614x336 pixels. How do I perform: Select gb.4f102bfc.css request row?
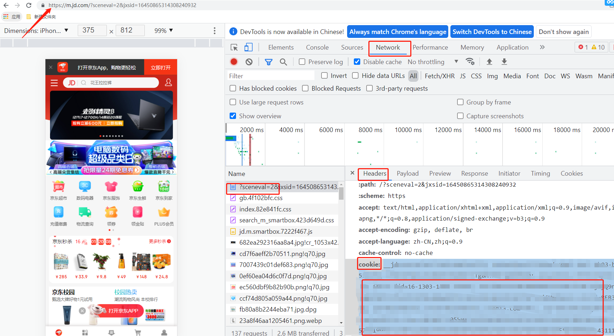tap(282, 198)
